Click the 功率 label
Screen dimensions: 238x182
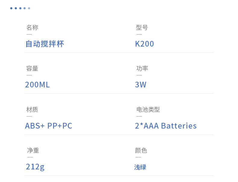click(142, 68)
